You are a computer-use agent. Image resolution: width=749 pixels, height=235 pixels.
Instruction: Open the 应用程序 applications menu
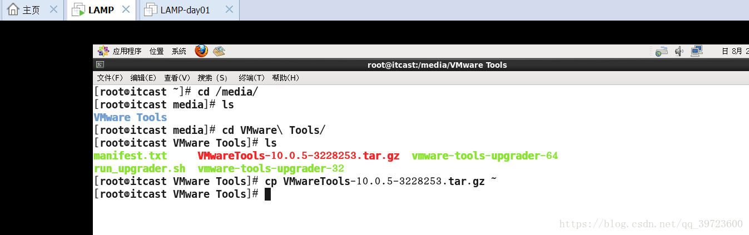127,51
